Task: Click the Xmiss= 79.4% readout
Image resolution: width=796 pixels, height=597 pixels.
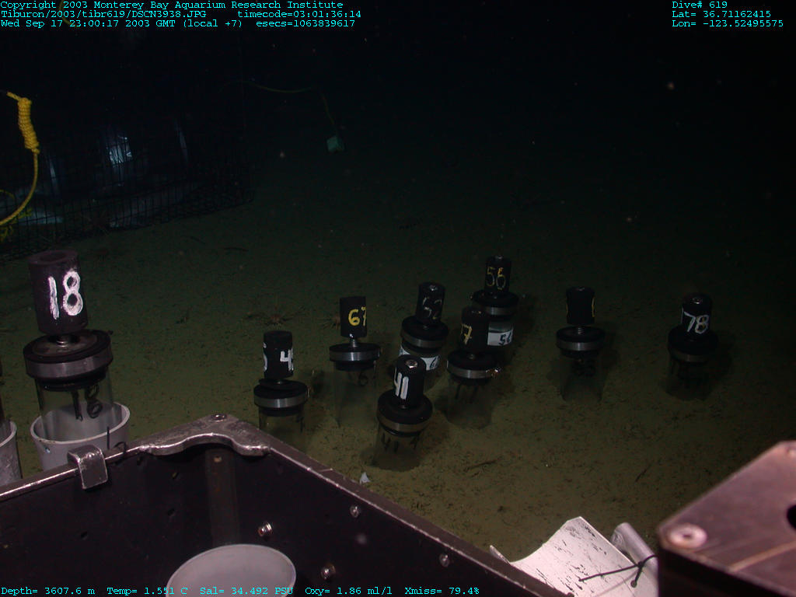Action: 442,591
